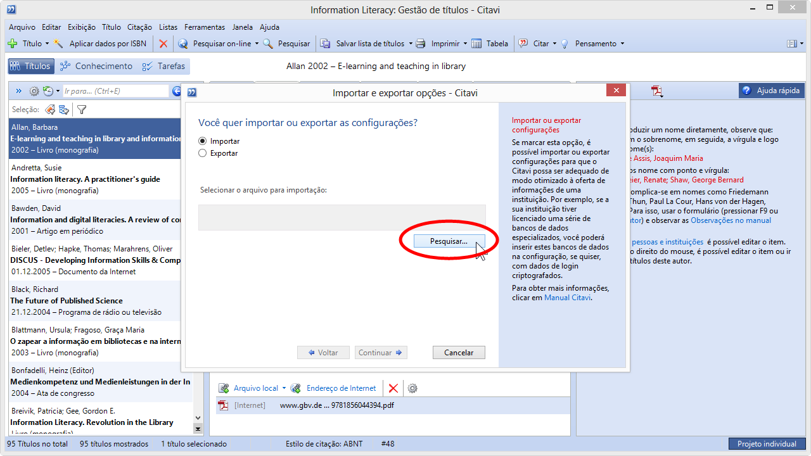Open the Citação menu
The image size is (811, 456).
(x=139, y=27)
